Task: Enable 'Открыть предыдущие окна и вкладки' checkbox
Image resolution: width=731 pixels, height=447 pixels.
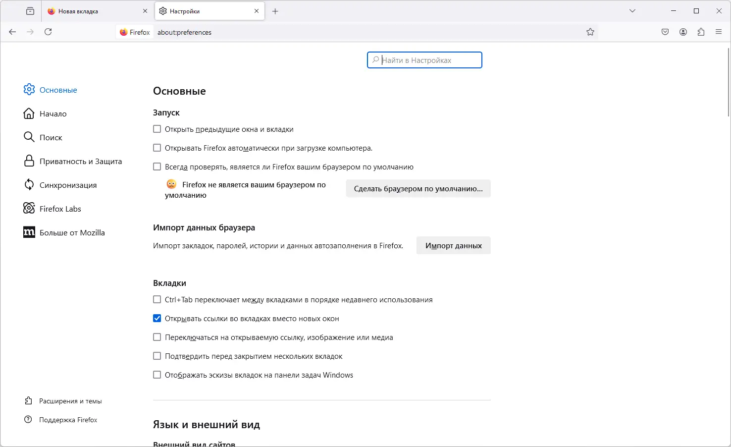Action: (157, 129)
